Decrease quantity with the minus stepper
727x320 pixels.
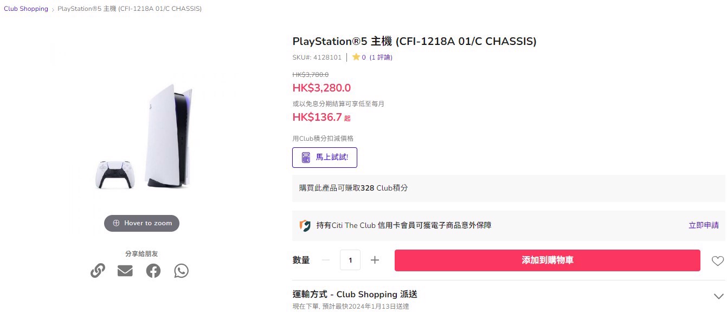pos(326,260)
